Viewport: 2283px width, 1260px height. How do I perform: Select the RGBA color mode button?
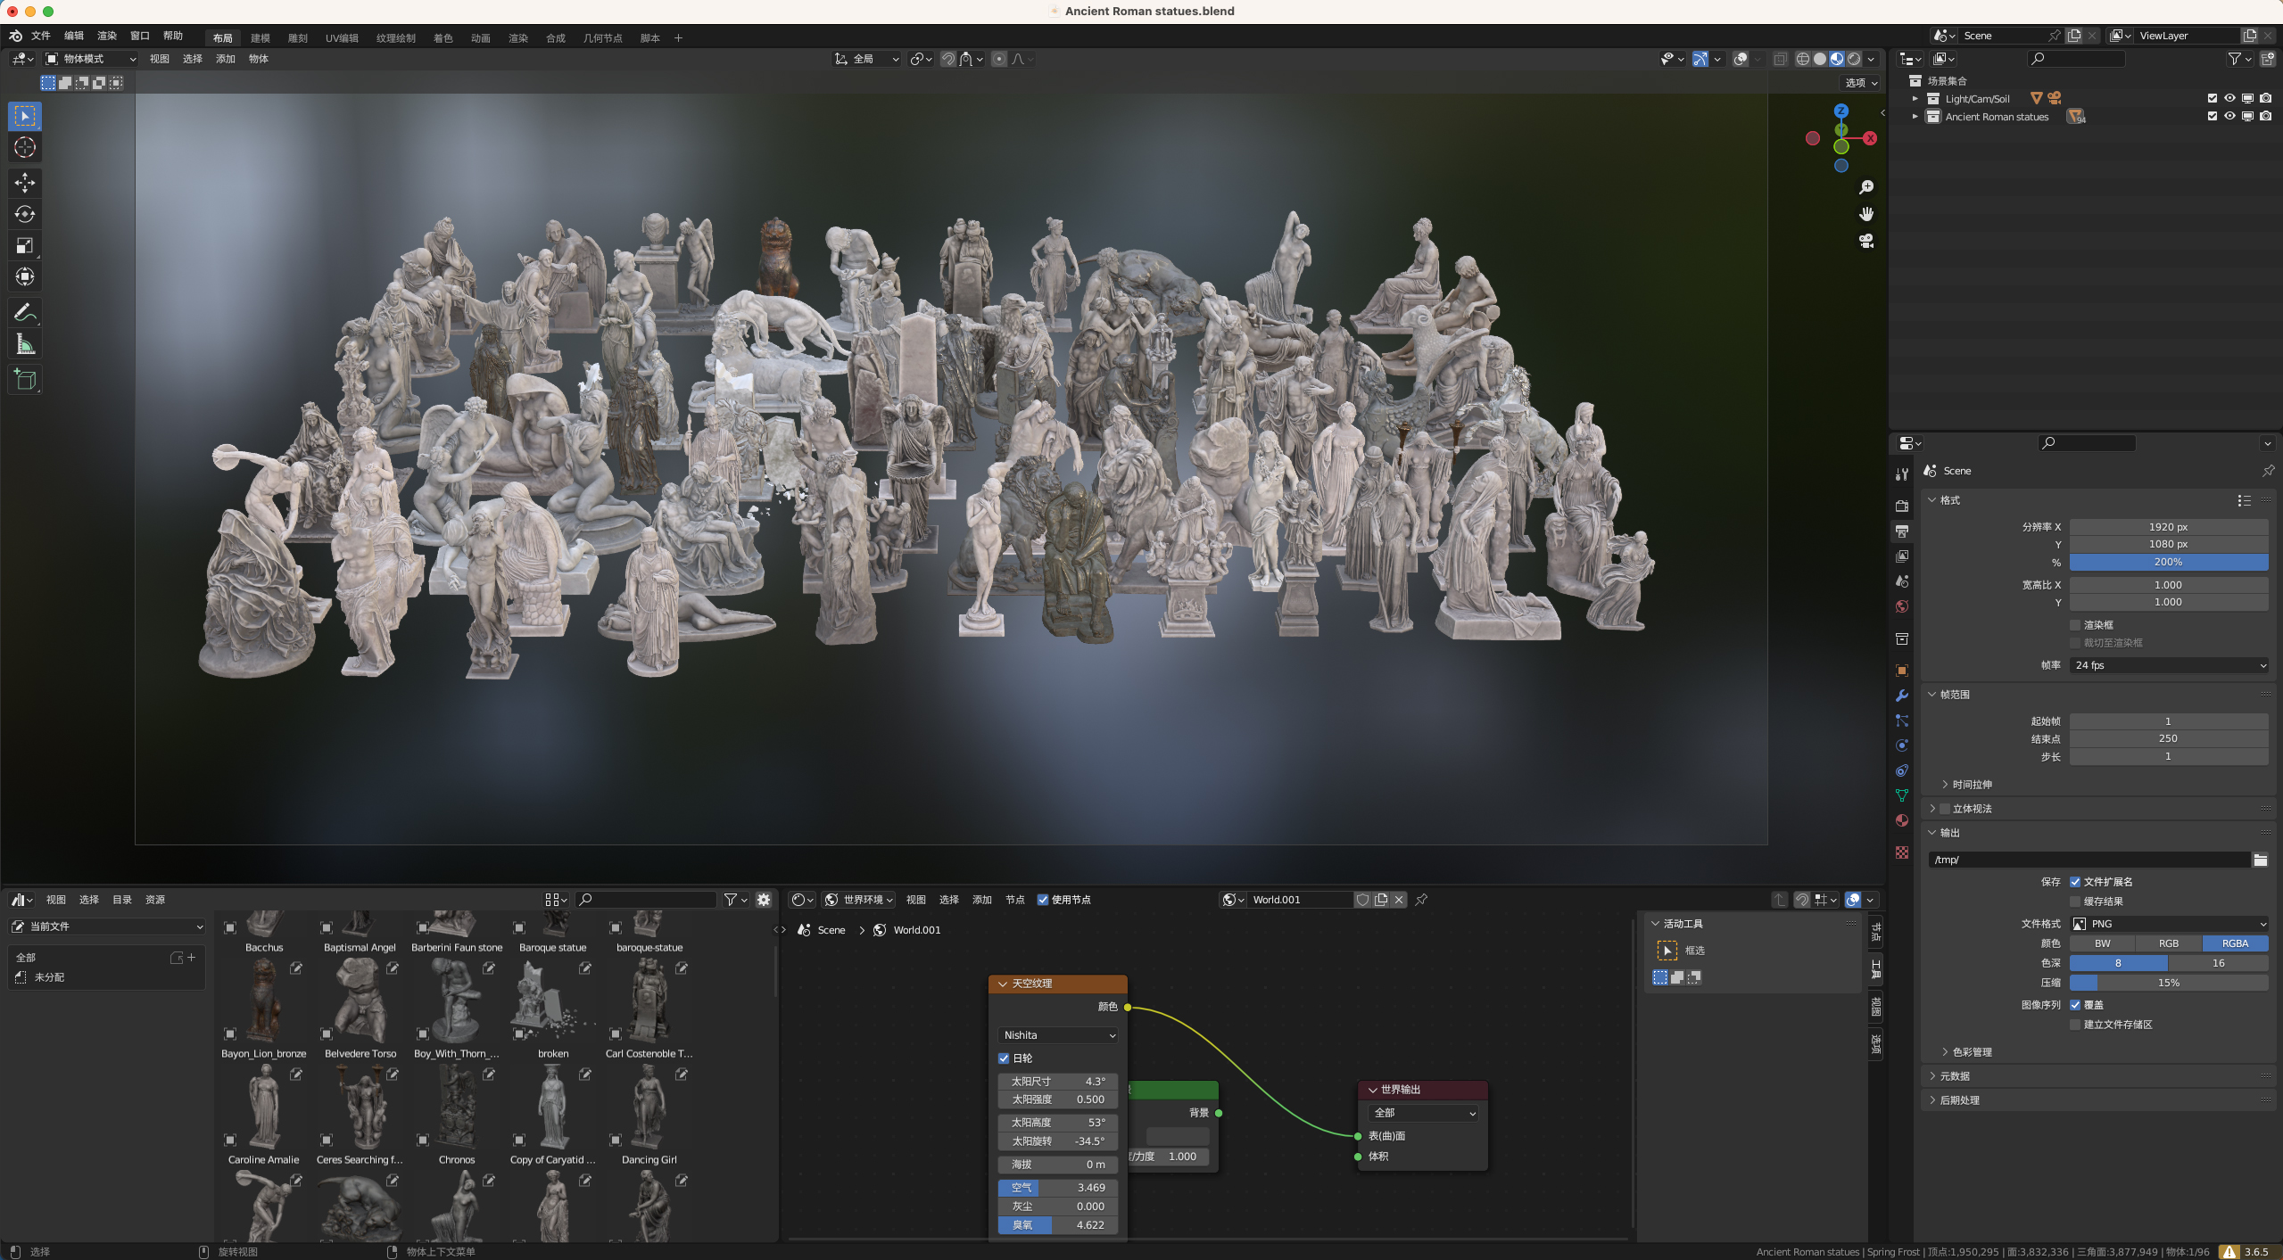(2235, 943)
